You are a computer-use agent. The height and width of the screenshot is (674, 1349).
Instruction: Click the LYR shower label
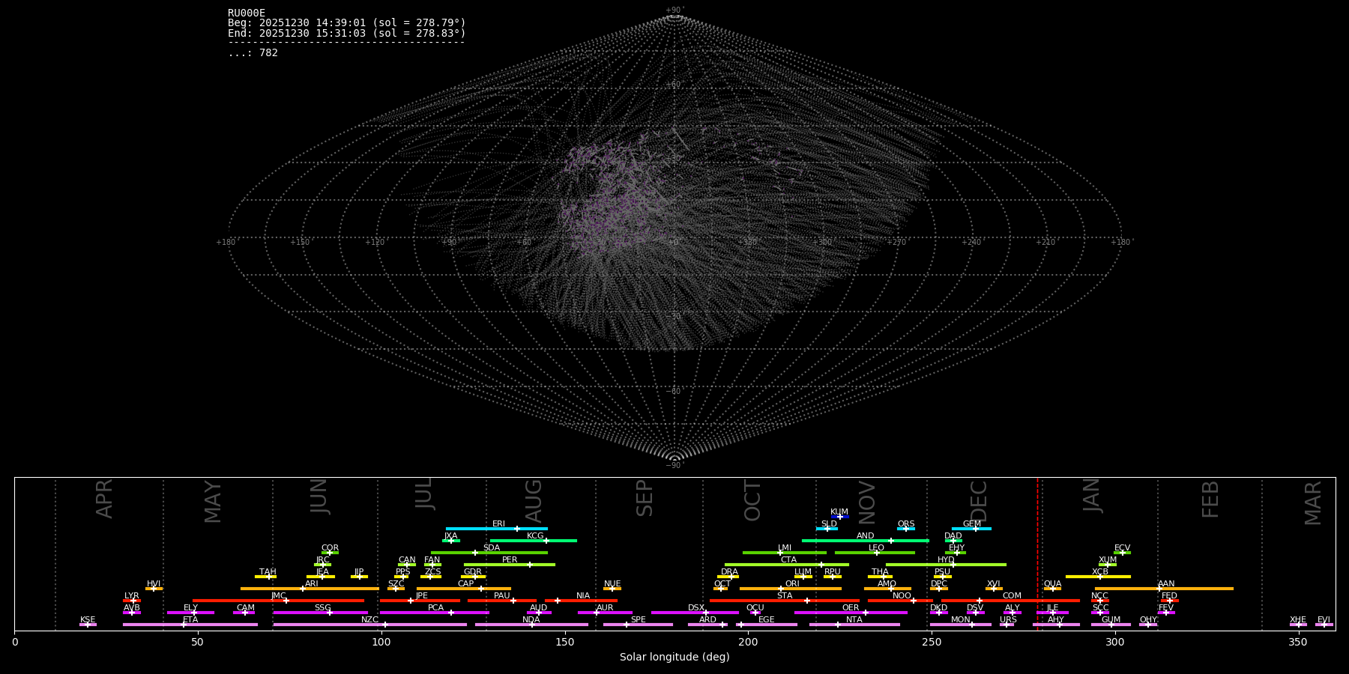tap(132, 596)
